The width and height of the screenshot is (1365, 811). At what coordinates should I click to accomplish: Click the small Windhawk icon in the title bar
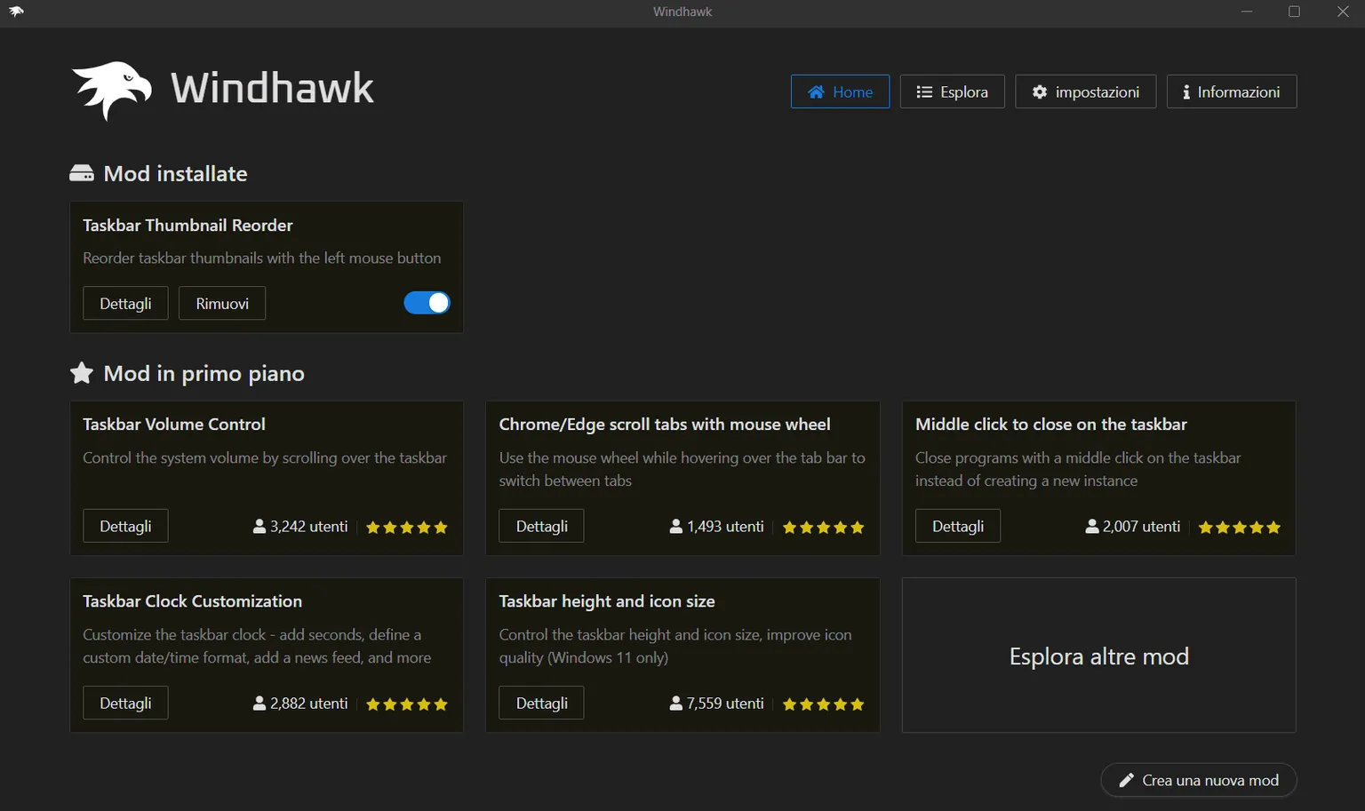click(x=16, y=12)
